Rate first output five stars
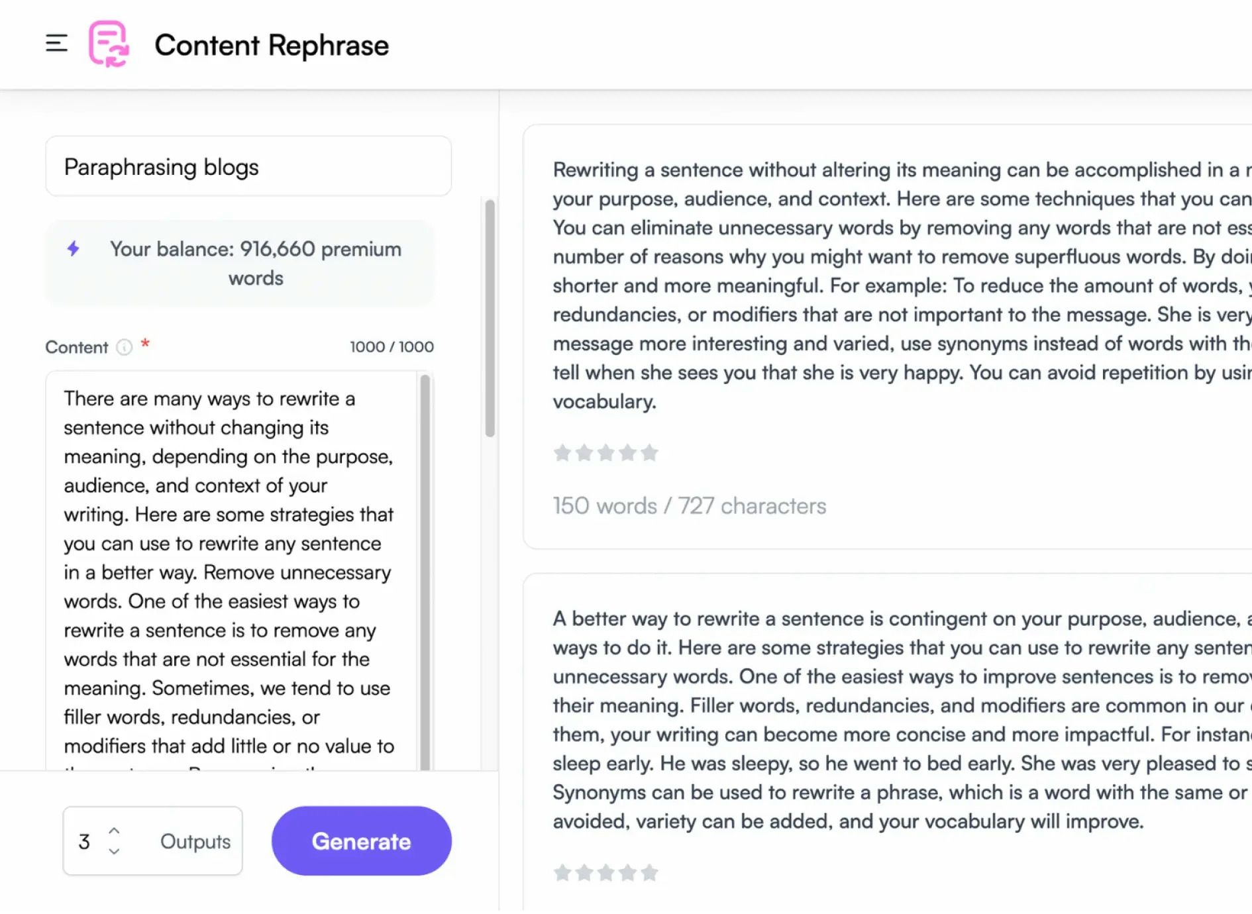 pyautogui.click(x=650, y=453)
